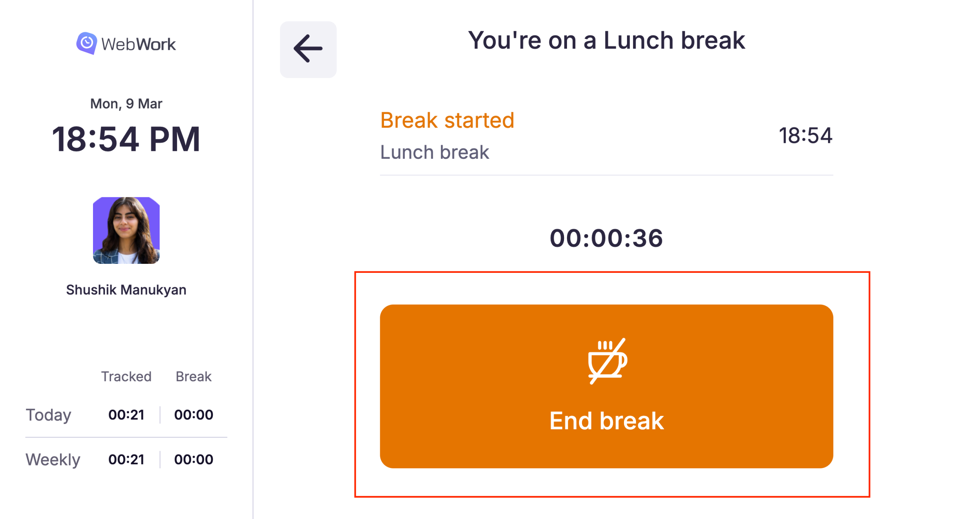Click Today's break time 00:00
Image resolution: width=960 pixels, height=519 pixels.
point(193,415)
